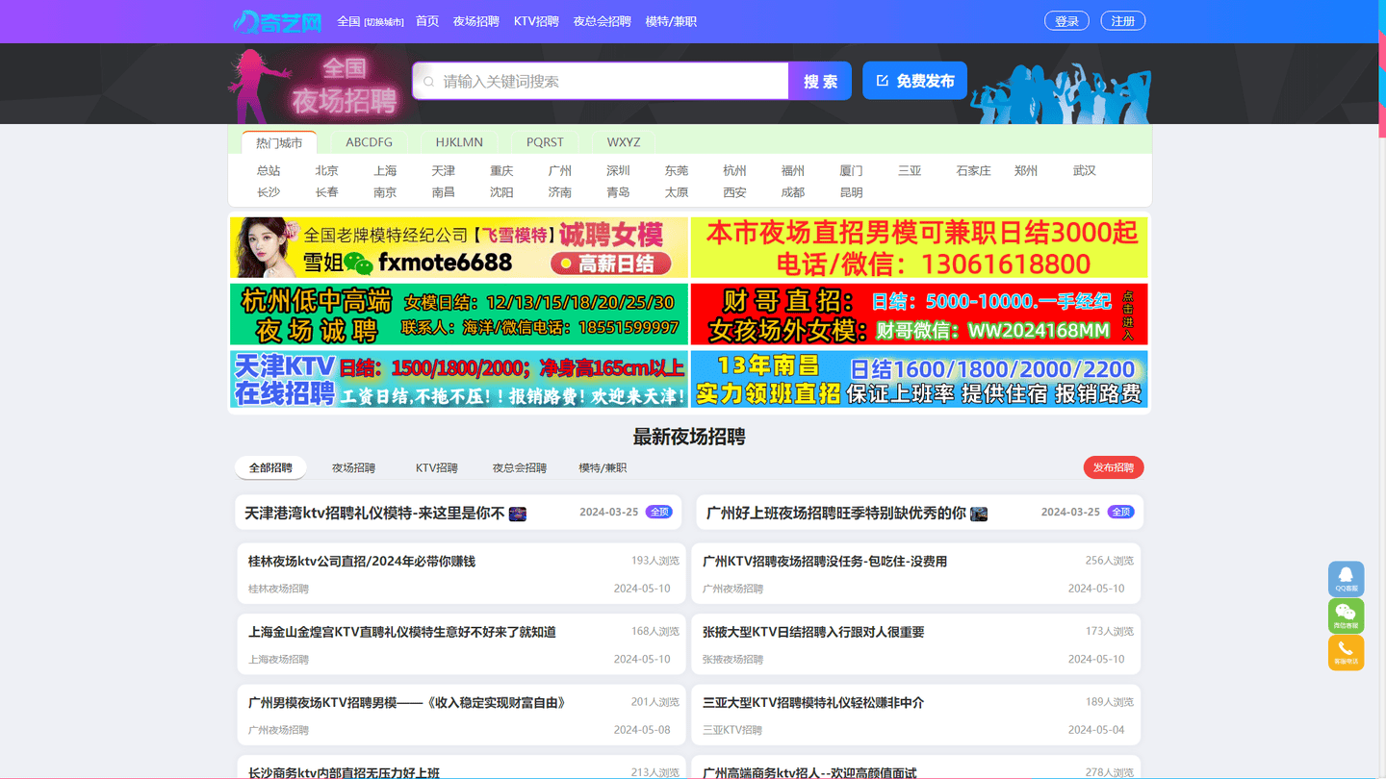Open 广州男模夜场KTV招聘男模 listing
Screen dimensions: 1386x779
point(407,703)
